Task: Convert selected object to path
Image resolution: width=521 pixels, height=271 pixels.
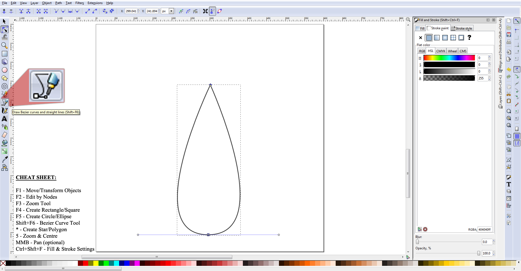Action: tap(105, 11)
